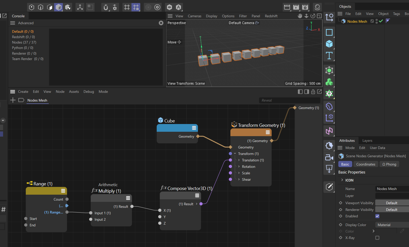
Task: Expand the Translation (1) port group
Action: click(x=239, y=160)
